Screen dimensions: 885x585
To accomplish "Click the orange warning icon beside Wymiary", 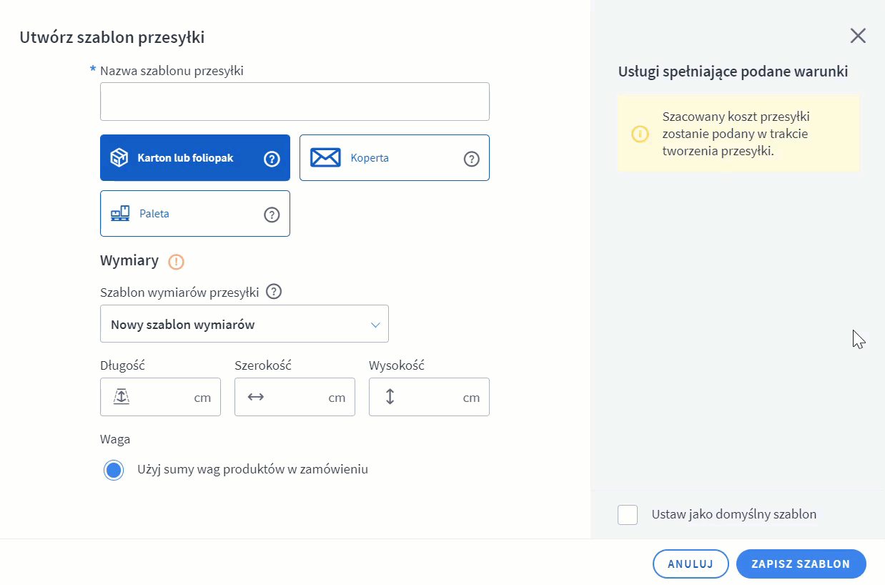I will coord(176,262).
